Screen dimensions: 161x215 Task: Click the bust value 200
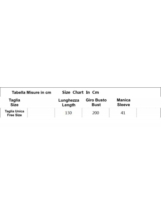click(96, 113)
